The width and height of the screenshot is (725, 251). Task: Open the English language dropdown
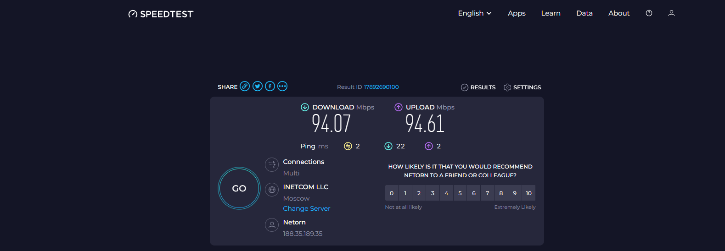coord(475,13)
